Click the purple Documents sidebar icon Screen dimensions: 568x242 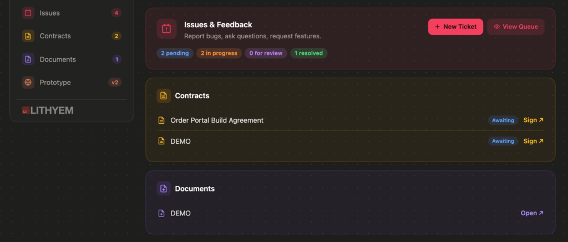point(28,59)
